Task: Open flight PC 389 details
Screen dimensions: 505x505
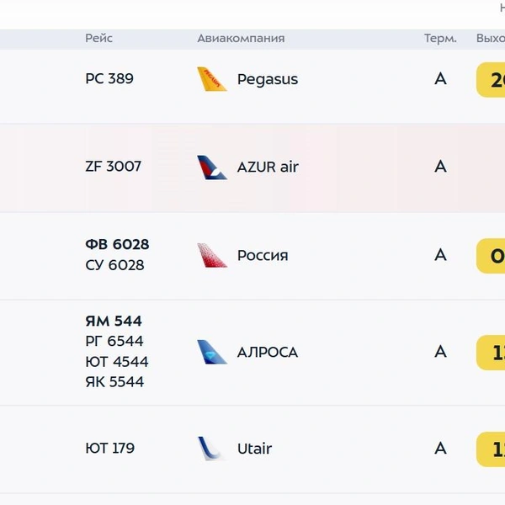Action: pos(109,78)
